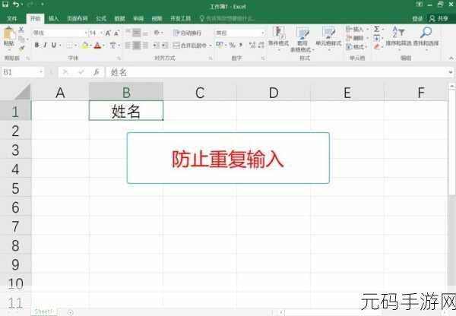Add a new sheet with plus button

coord(70,312)
